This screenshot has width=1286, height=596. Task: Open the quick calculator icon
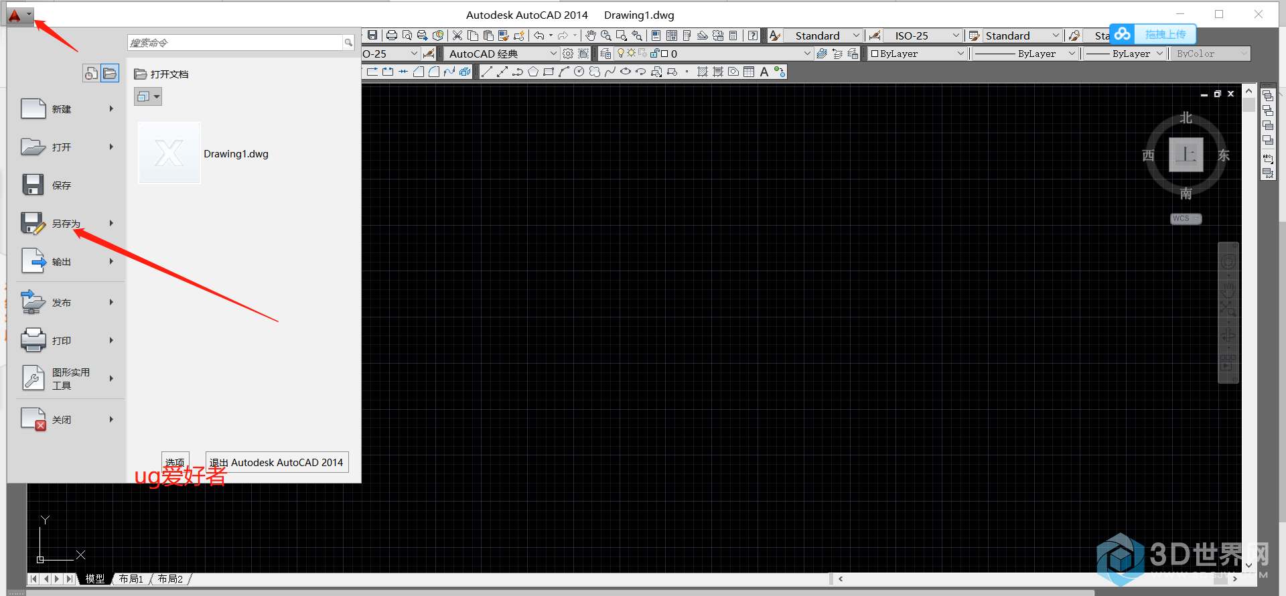(733, 35)
